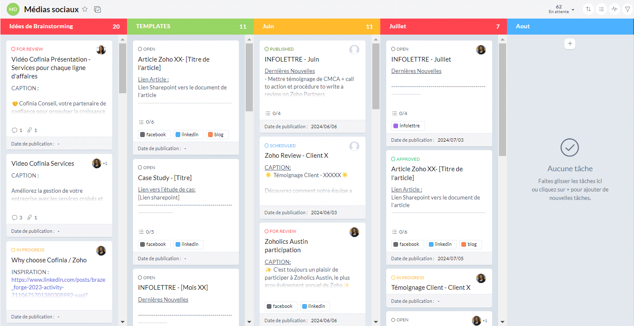634x326 pixels.
Task: Open Case Study - [Titre] card title
Action: (165, 178)
